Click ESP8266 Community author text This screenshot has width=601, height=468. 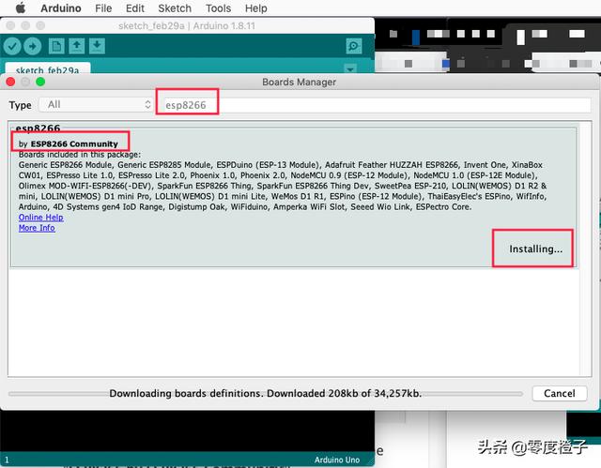coord(74,143)
